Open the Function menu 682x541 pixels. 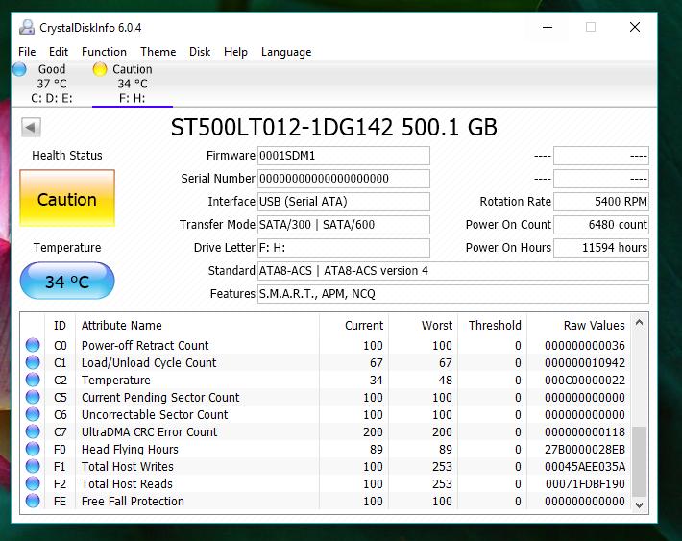click(x=104, y=52)
